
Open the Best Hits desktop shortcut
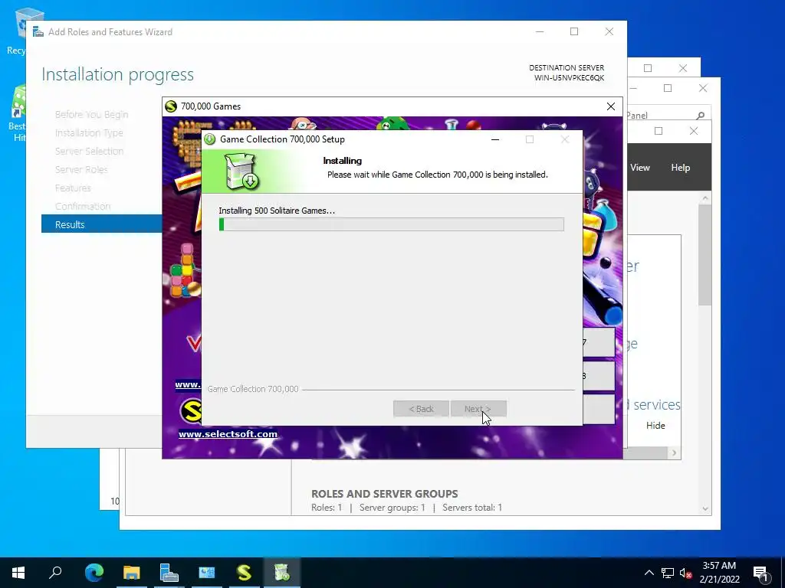pyautogui.click(x=18, y=113)
